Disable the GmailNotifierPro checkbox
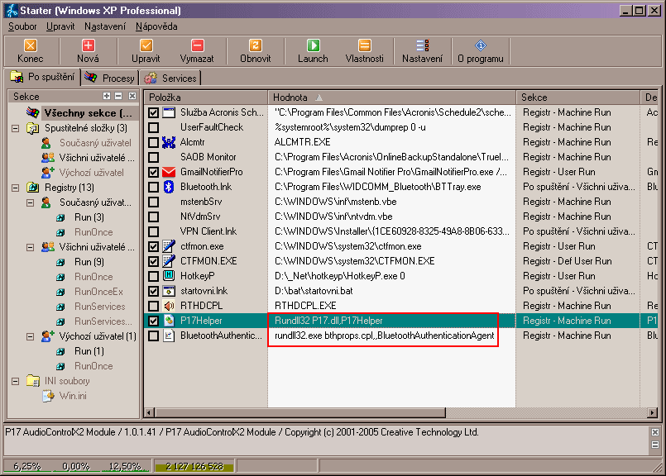 click(x=153, y=172)
